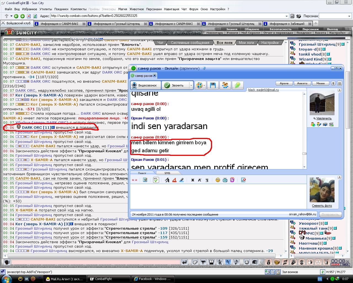Click the clear-message icon with red cross
Image resolution: width=353 pixels, height=283 pixels.
point(243,180)
